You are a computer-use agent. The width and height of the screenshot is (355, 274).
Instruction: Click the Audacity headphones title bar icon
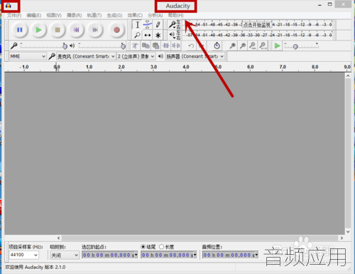9,6
